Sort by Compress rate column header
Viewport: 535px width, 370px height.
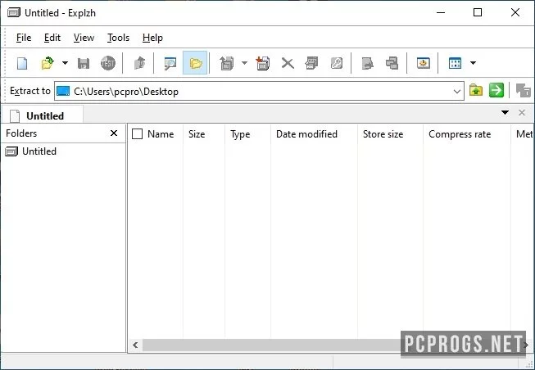click(x=467, y=134)
